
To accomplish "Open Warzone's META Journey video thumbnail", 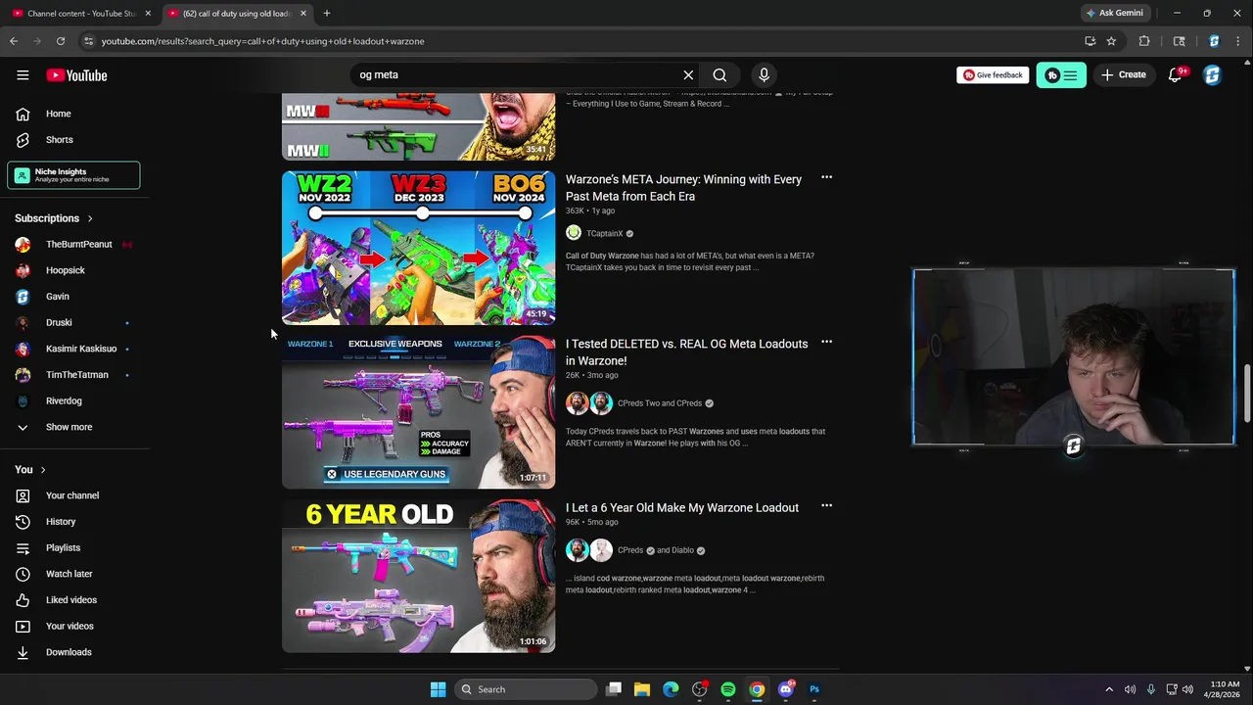I will [418, 248].
